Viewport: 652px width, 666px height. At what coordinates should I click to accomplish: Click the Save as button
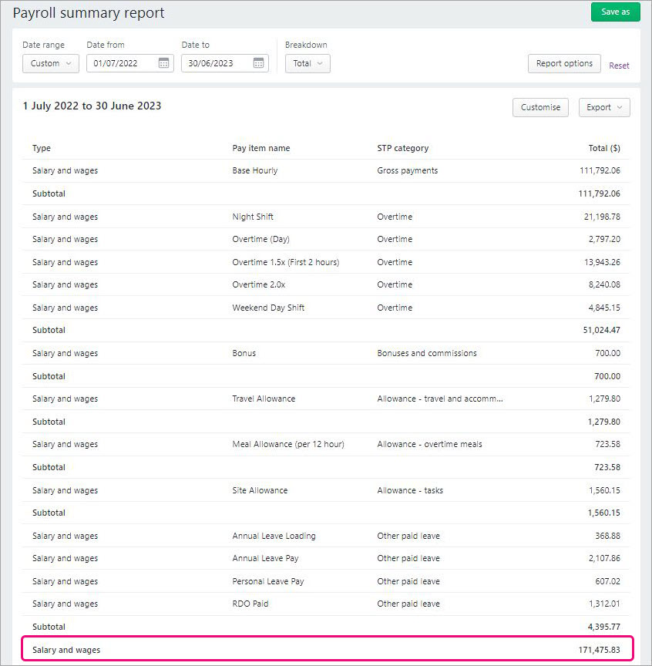(x=615, y=12)
